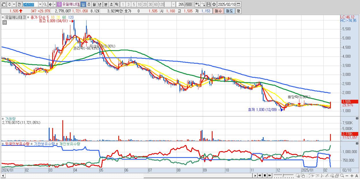Viewport: 360px width, 179px height.
Task: Select the 년 (yearly) period toggle
Action: click(x=100, y=4)
